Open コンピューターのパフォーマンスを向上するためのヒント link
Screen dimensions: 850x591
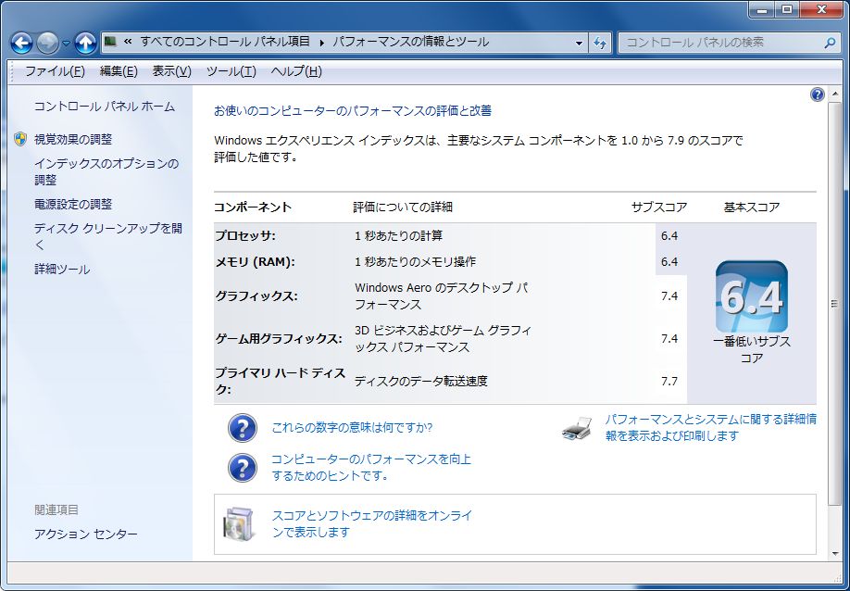[x=371, y=468]
